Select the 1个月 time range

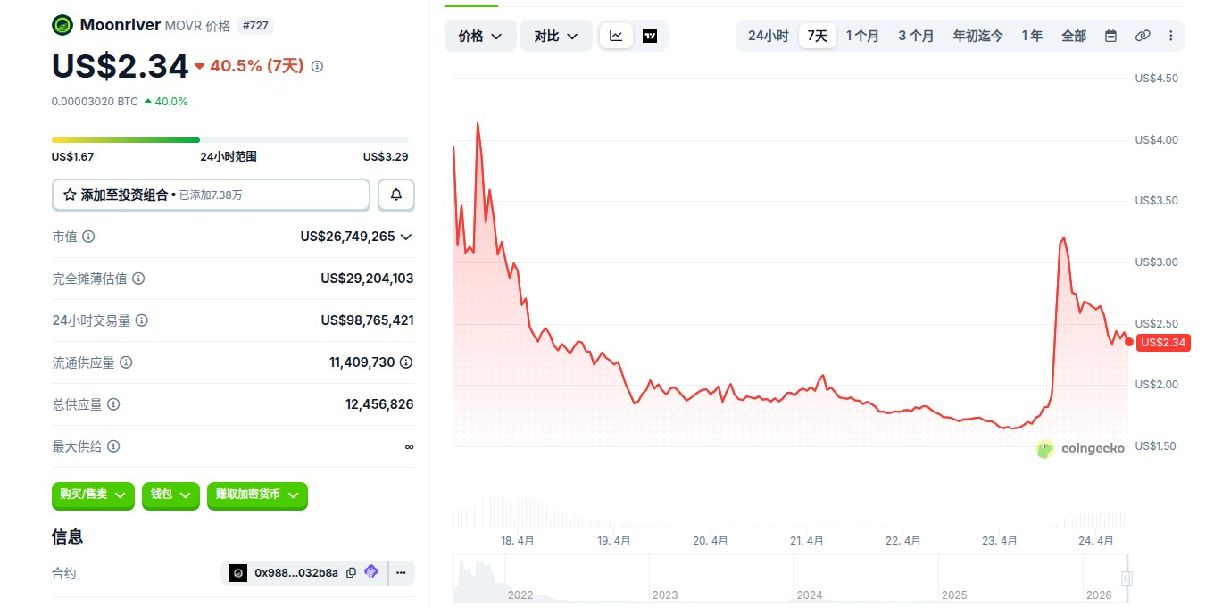[x=862, y=36]
